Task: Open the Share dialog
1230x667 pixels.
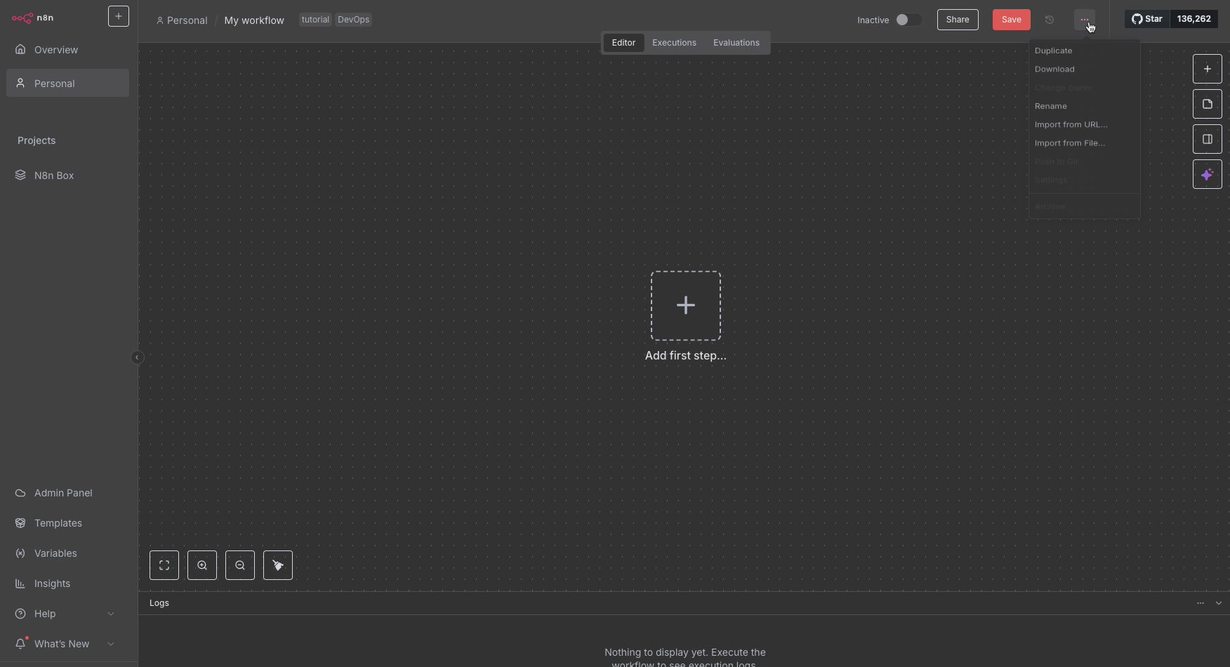Action: coord(957,20)
